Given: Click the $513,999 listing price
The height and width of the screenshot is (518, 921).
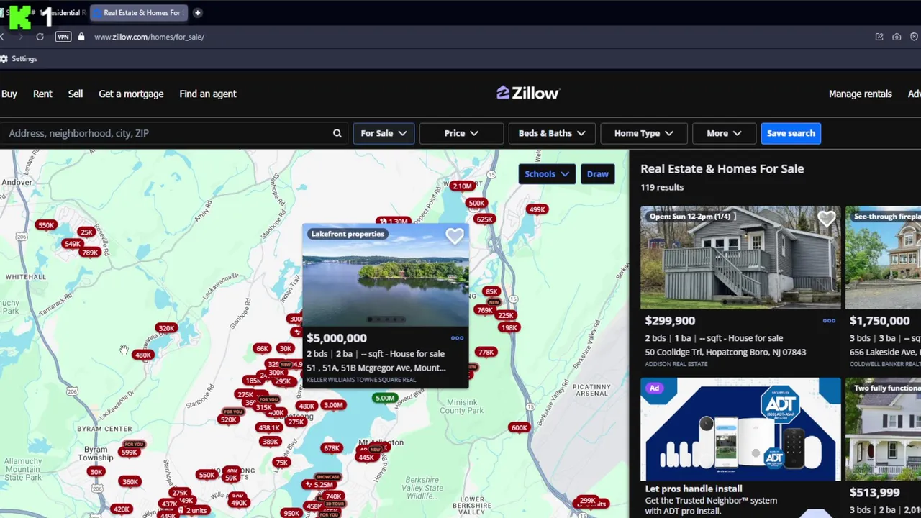Looking at the screenshot, I should (874, 493).
